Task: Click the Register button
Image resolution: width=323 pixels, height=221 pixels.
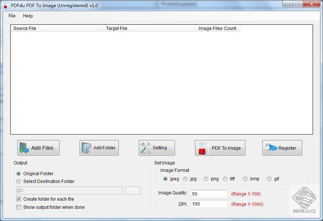Action: click(282, 148)
